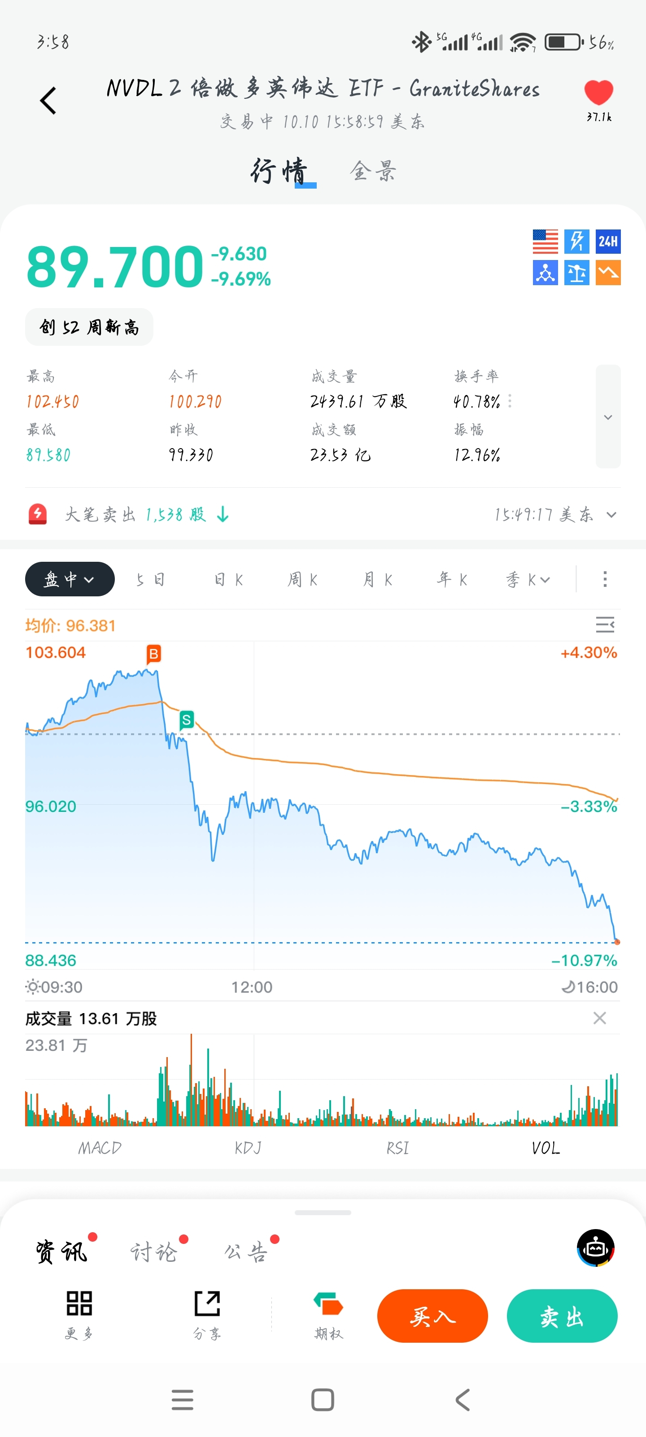
Task: Close the 成交量 volume panel
Action: (x=599, y=1018)
